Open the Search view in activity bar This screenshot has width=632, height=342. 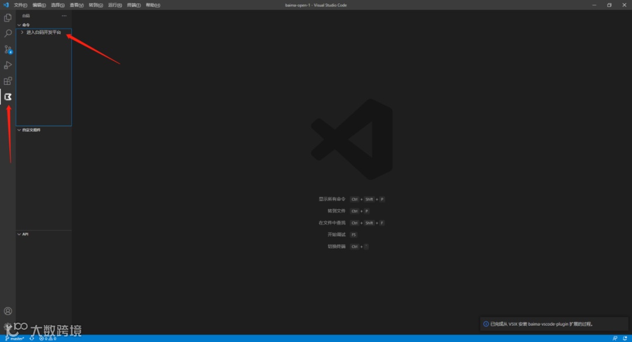[x=8, y=33]
